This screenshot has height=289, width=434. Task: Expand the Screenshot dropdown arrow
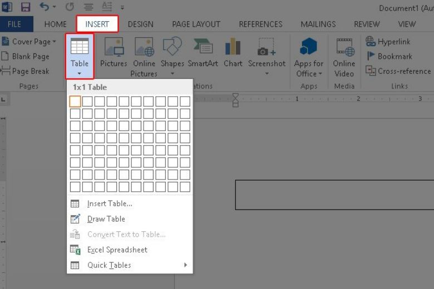click(x=267, y=73)
